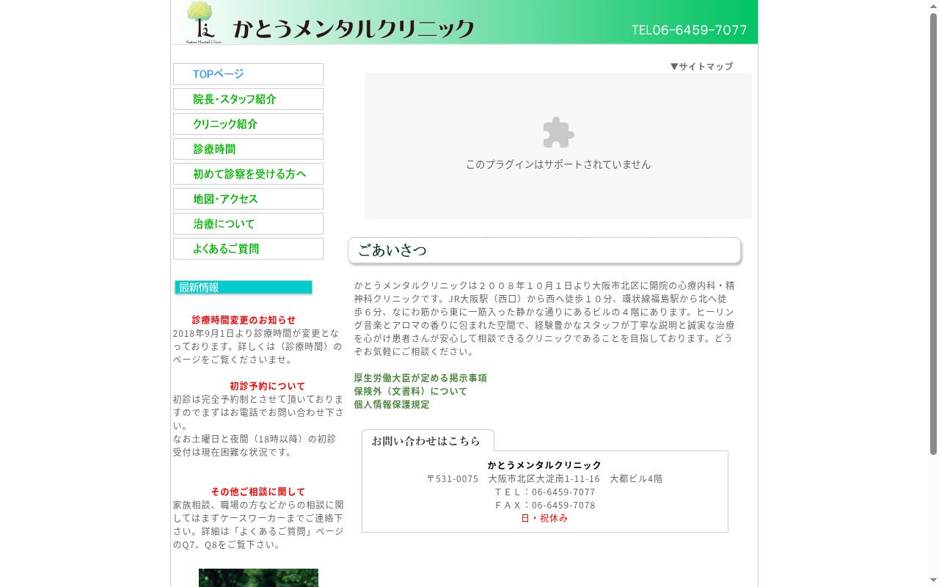Click the 日・祝休み notice

544,518
